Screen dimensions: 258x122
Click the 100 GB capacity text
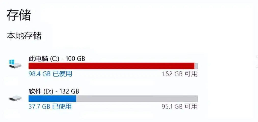pyautogui.click(x=75, y=59)
